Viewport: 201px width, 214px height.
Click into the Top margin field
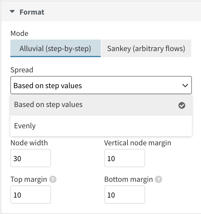click(31, 195)
